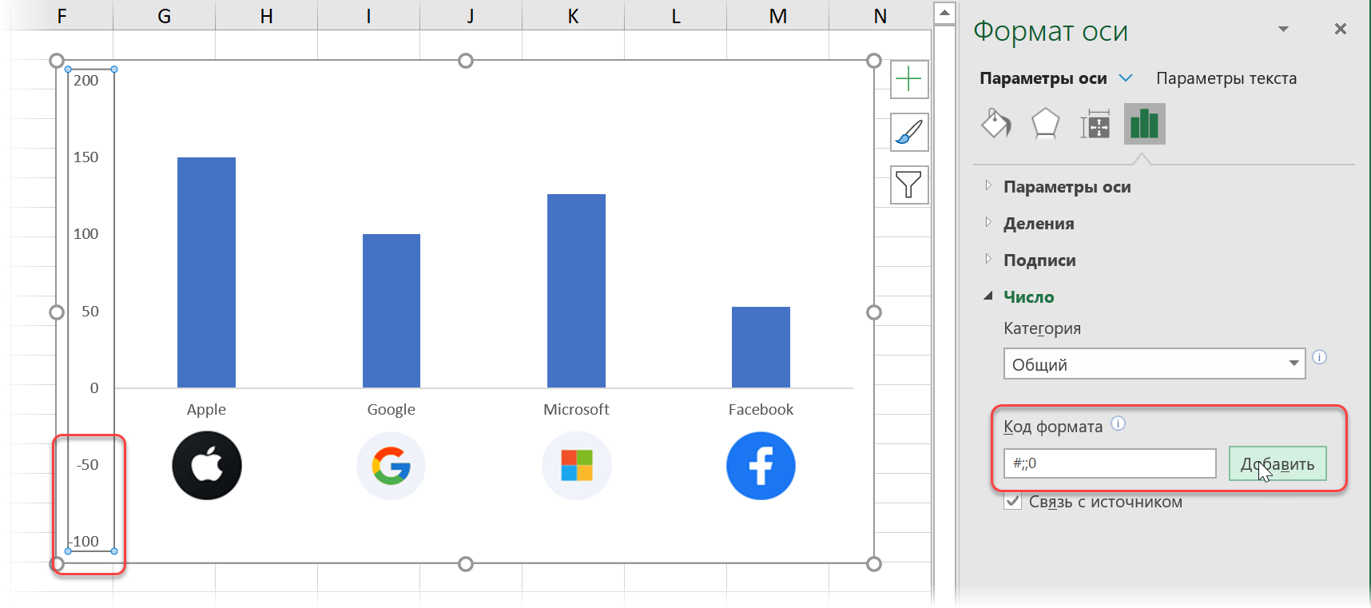Open the Chart Filters funnel button
This screenshot has width=1371, height=608.
tap(909, 185)
